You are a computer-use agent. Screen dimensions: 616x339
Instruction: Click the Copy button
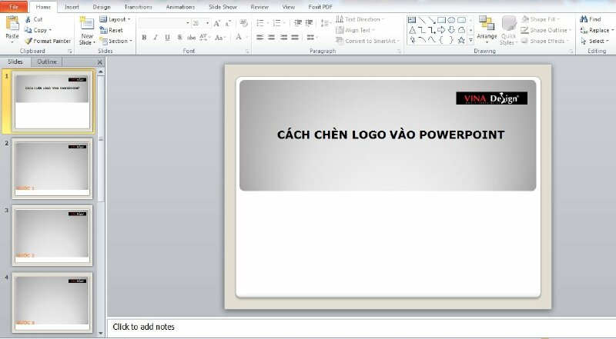point(38,30)
